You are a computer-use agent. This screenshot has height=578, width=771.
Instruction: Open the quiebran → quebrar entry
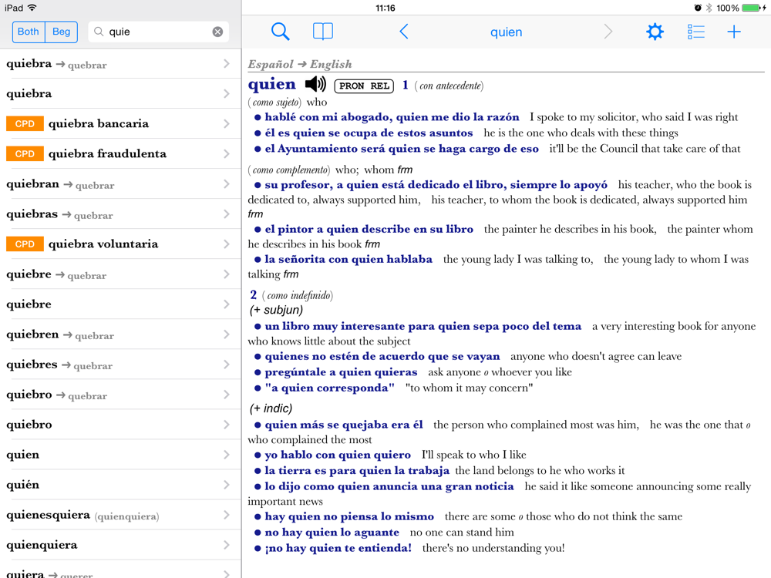(x=120, y=184)
